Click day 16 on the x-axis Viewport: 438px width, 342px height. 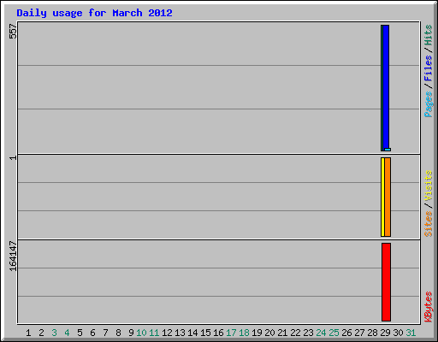218,333
